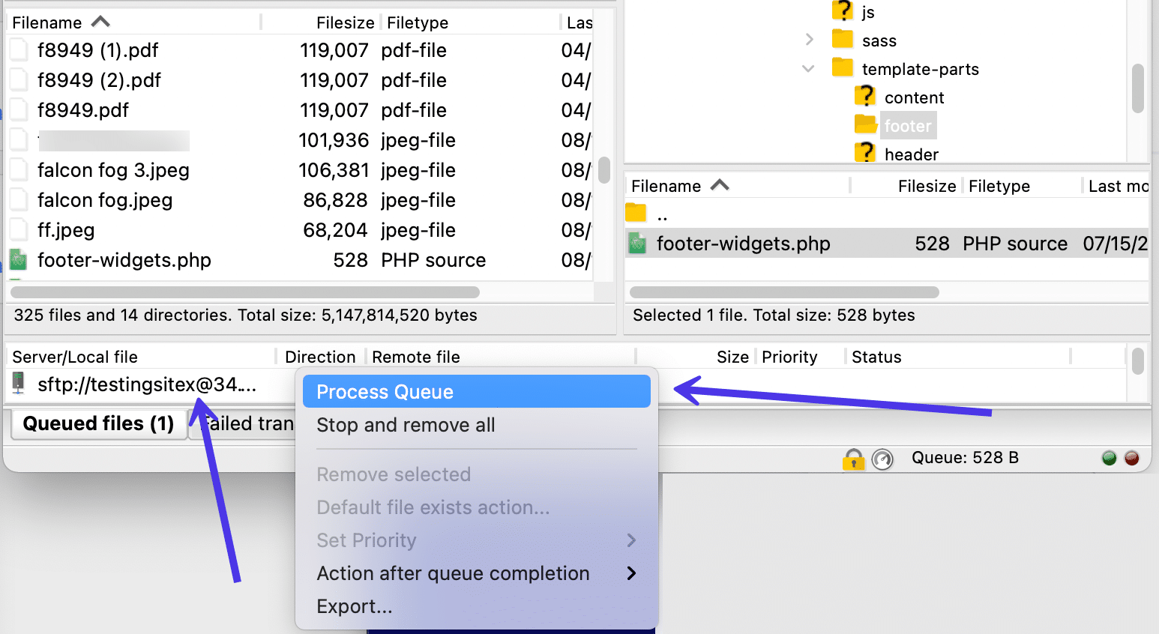Screen dimensions: 1159x634
Task: Expand the sass folder in the tree
Action: (x=809, y=40)
